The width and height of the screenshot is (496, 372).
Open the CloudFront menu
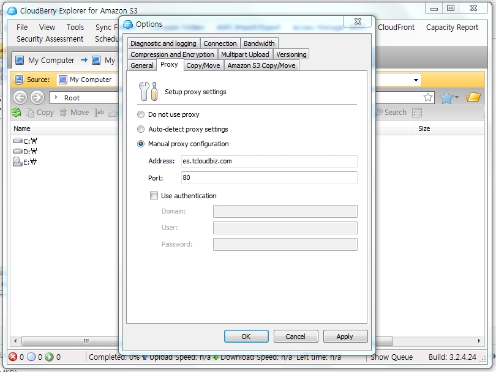(x=396, y=28)
